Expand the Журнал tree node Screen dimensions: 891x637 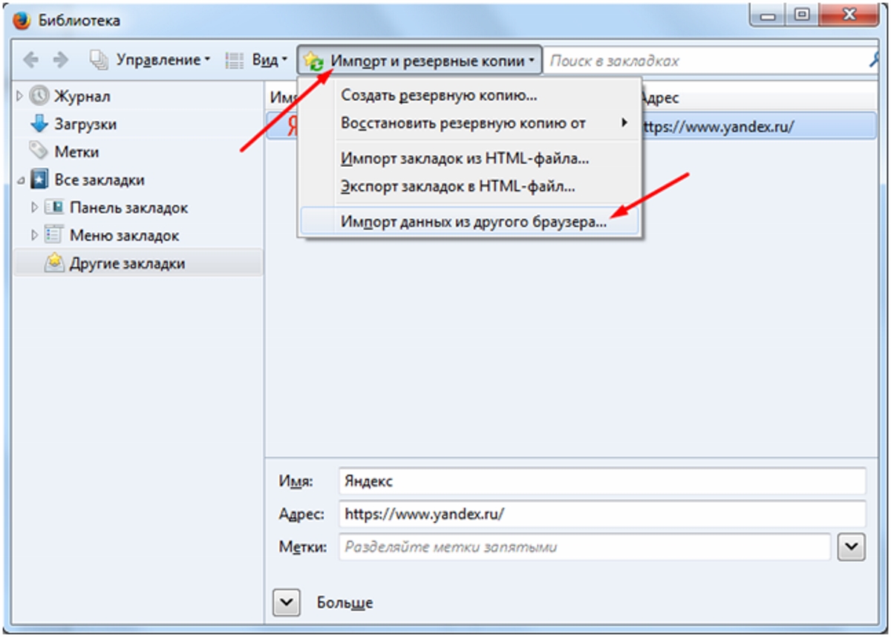pyautogui.click(x=19, y=96)
